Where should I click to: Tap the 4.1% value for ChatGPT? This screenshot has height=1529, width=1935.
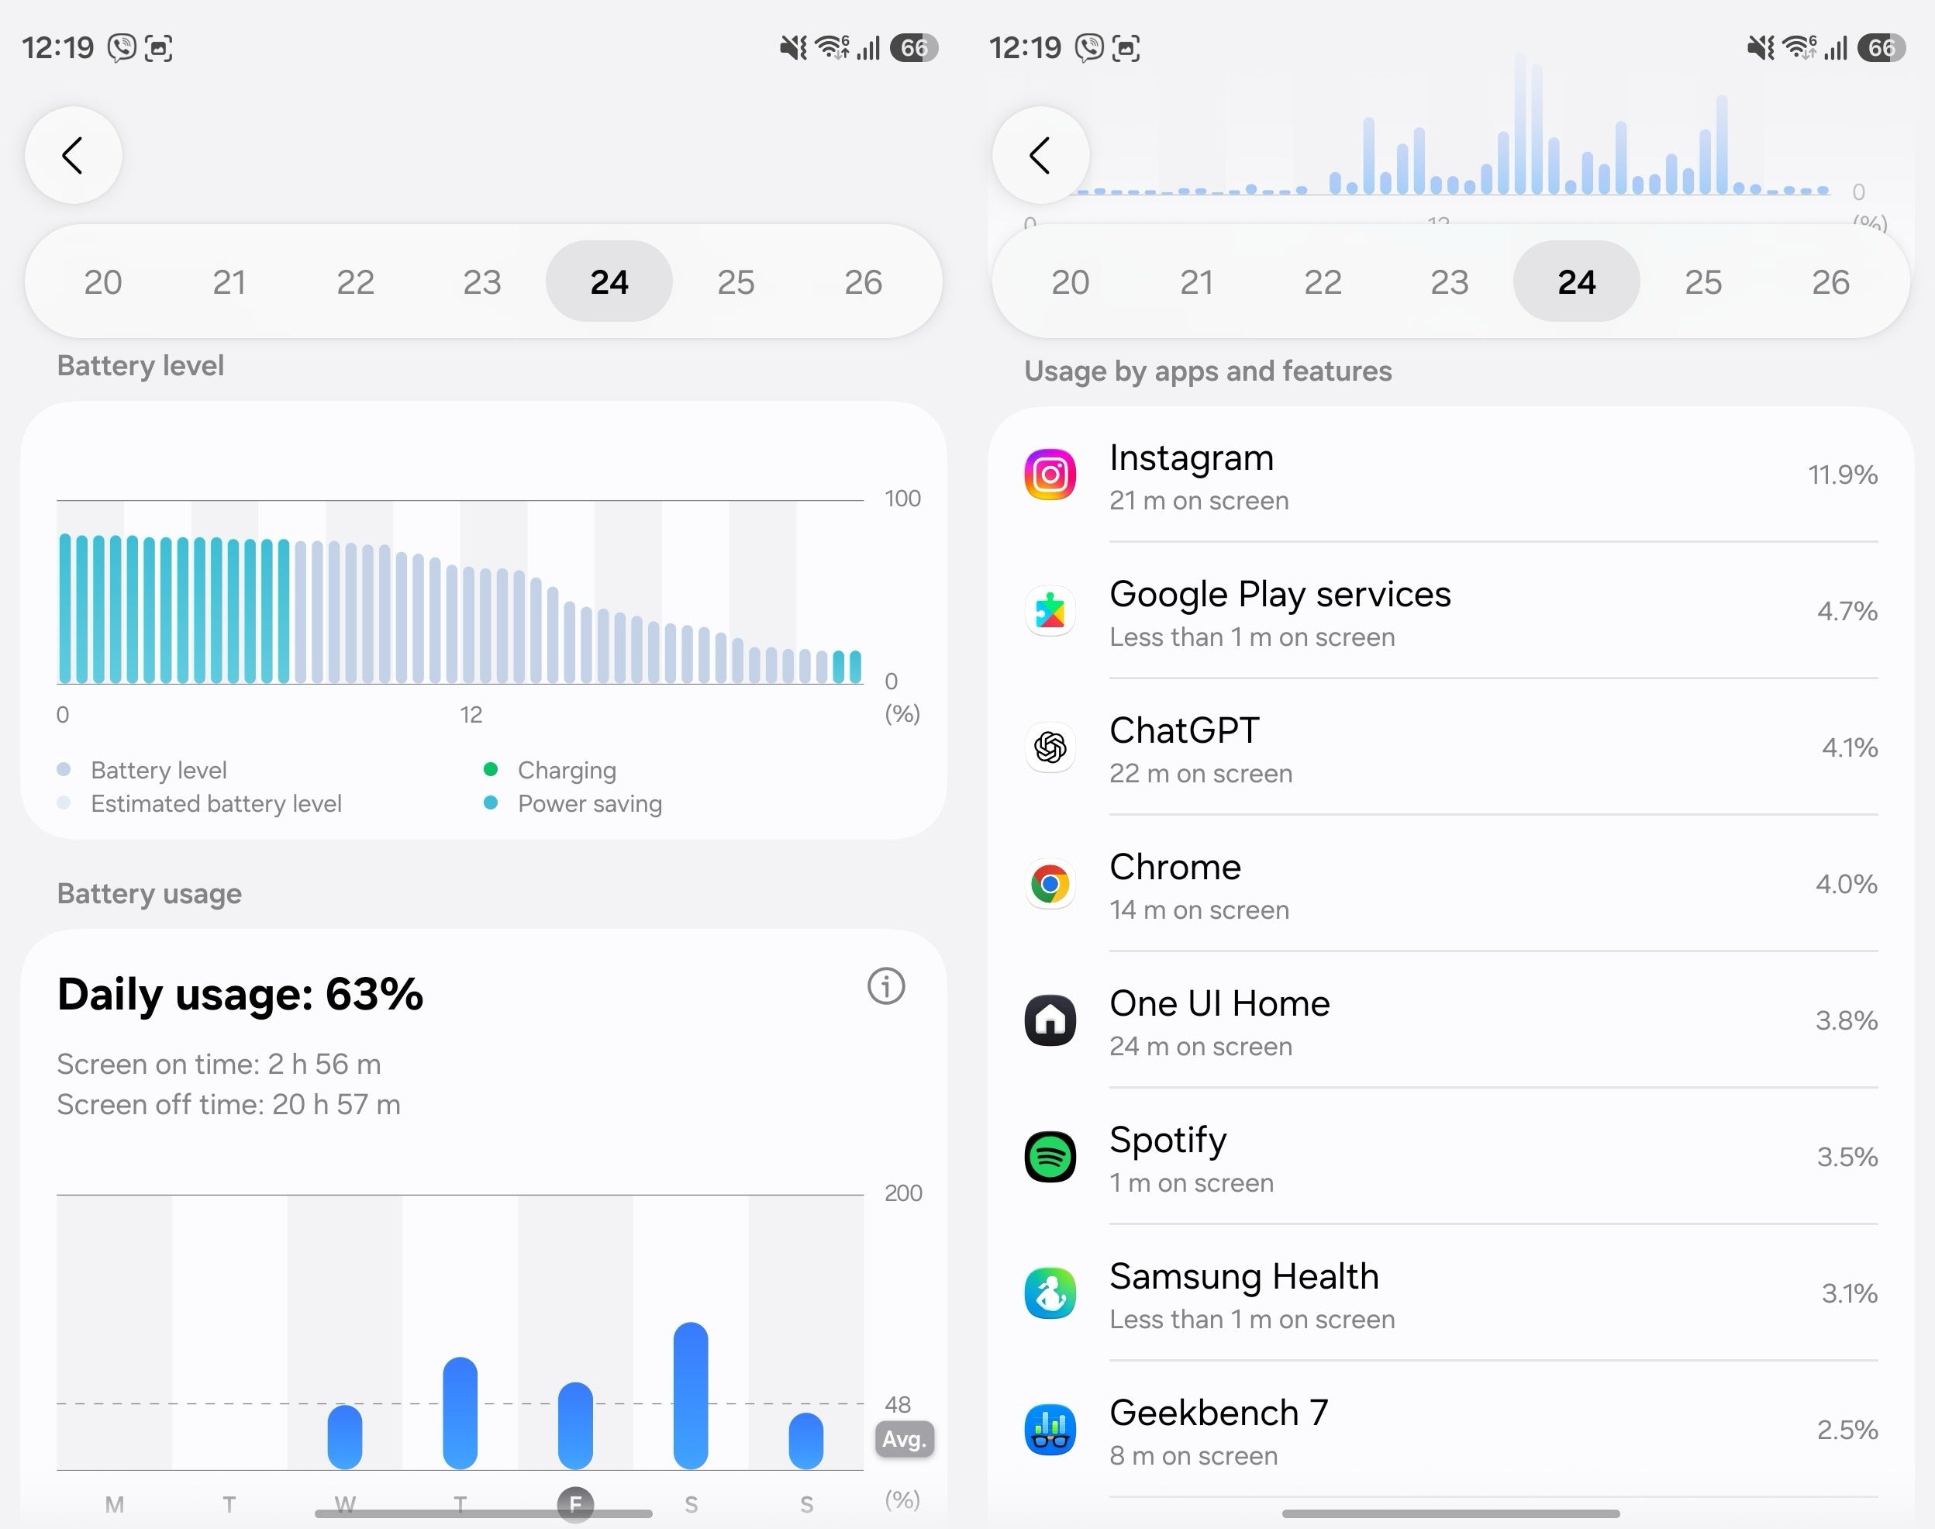[x=1850, y=747]
